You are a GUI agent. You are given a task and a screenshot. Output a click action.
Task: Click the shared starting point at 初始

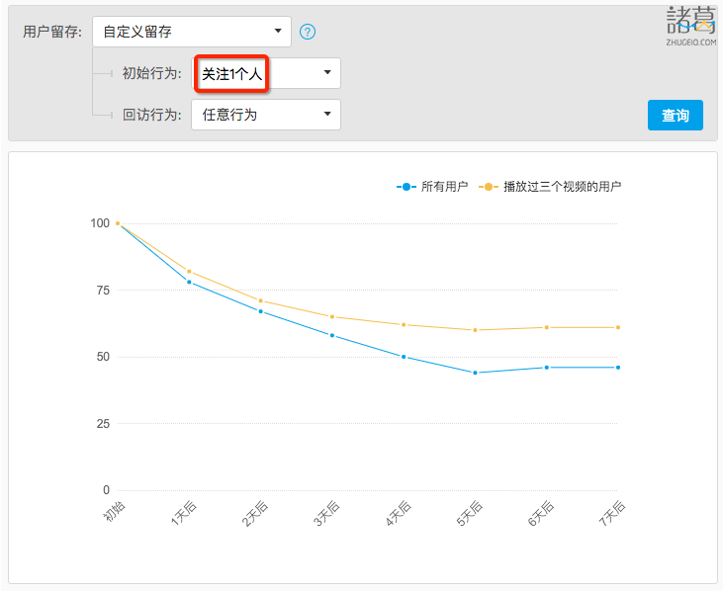coord(118,223)
